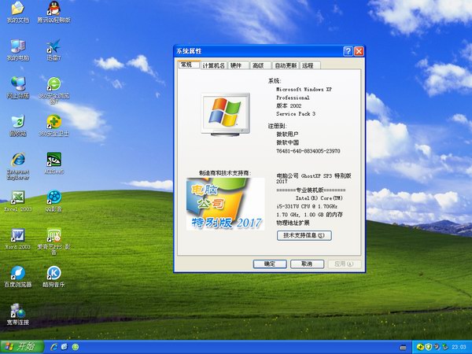Image resolution: width=472 pixels, height=354 pixels.
Task: Open the 开始 Start menu button
Action: click(x=22, y=347)
